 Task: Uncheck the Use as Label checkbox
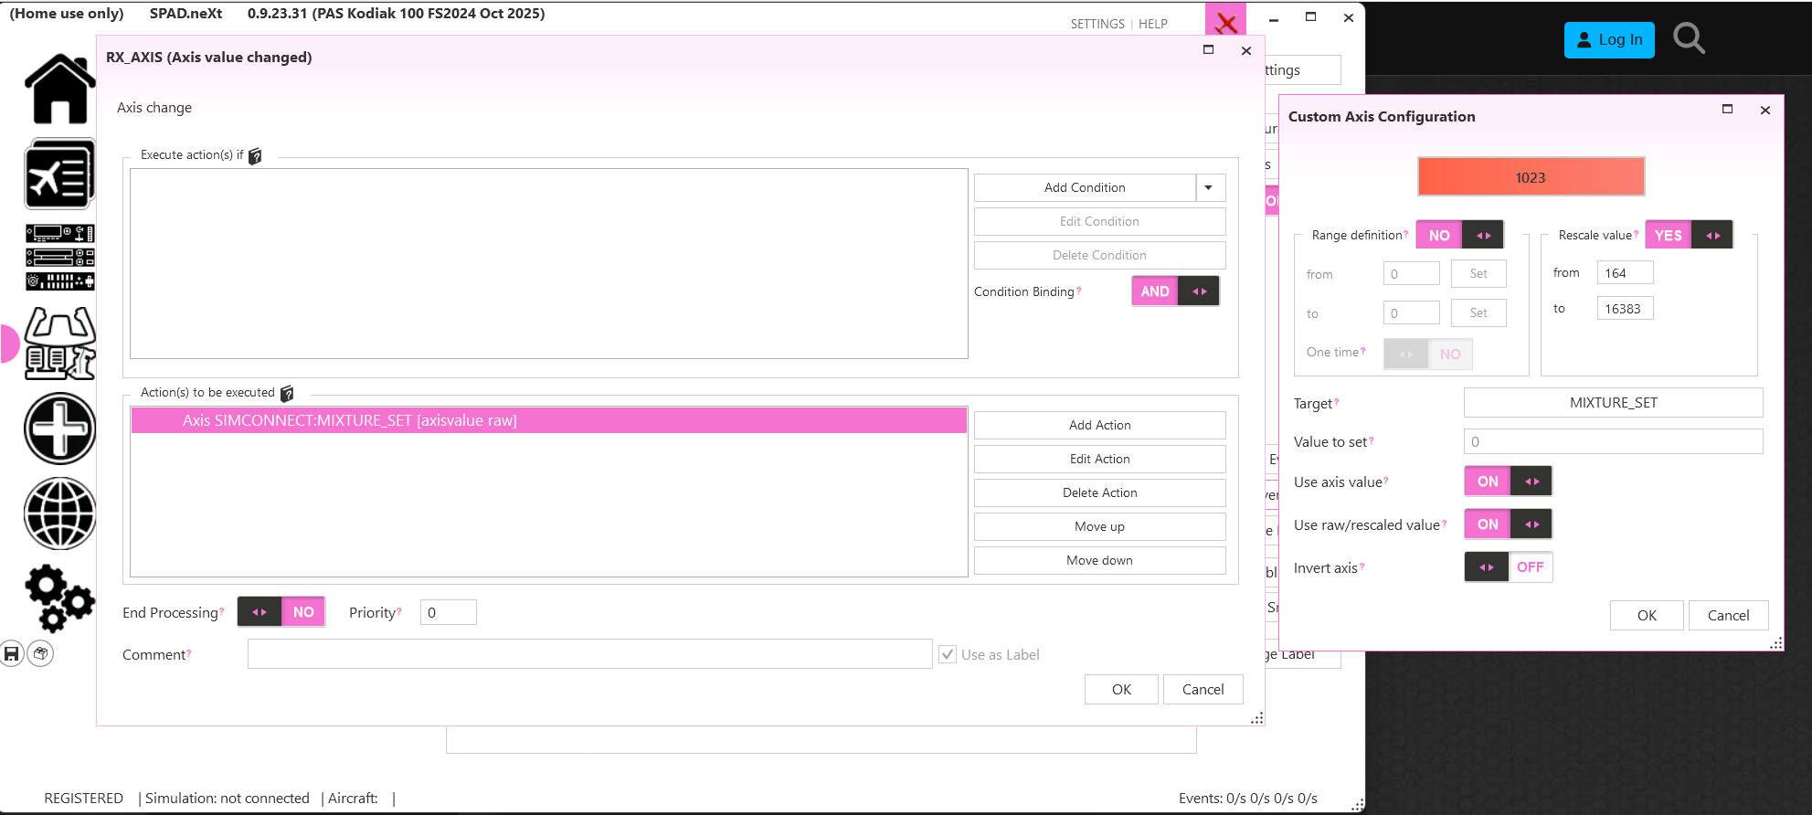point(948,654)
